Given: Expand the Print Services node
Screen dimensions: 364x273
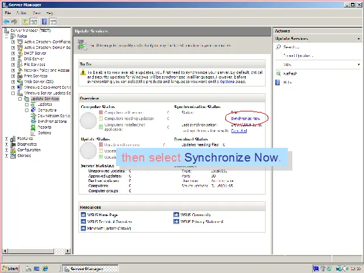Looking at the screenshot, I should (x=13, y=76).
